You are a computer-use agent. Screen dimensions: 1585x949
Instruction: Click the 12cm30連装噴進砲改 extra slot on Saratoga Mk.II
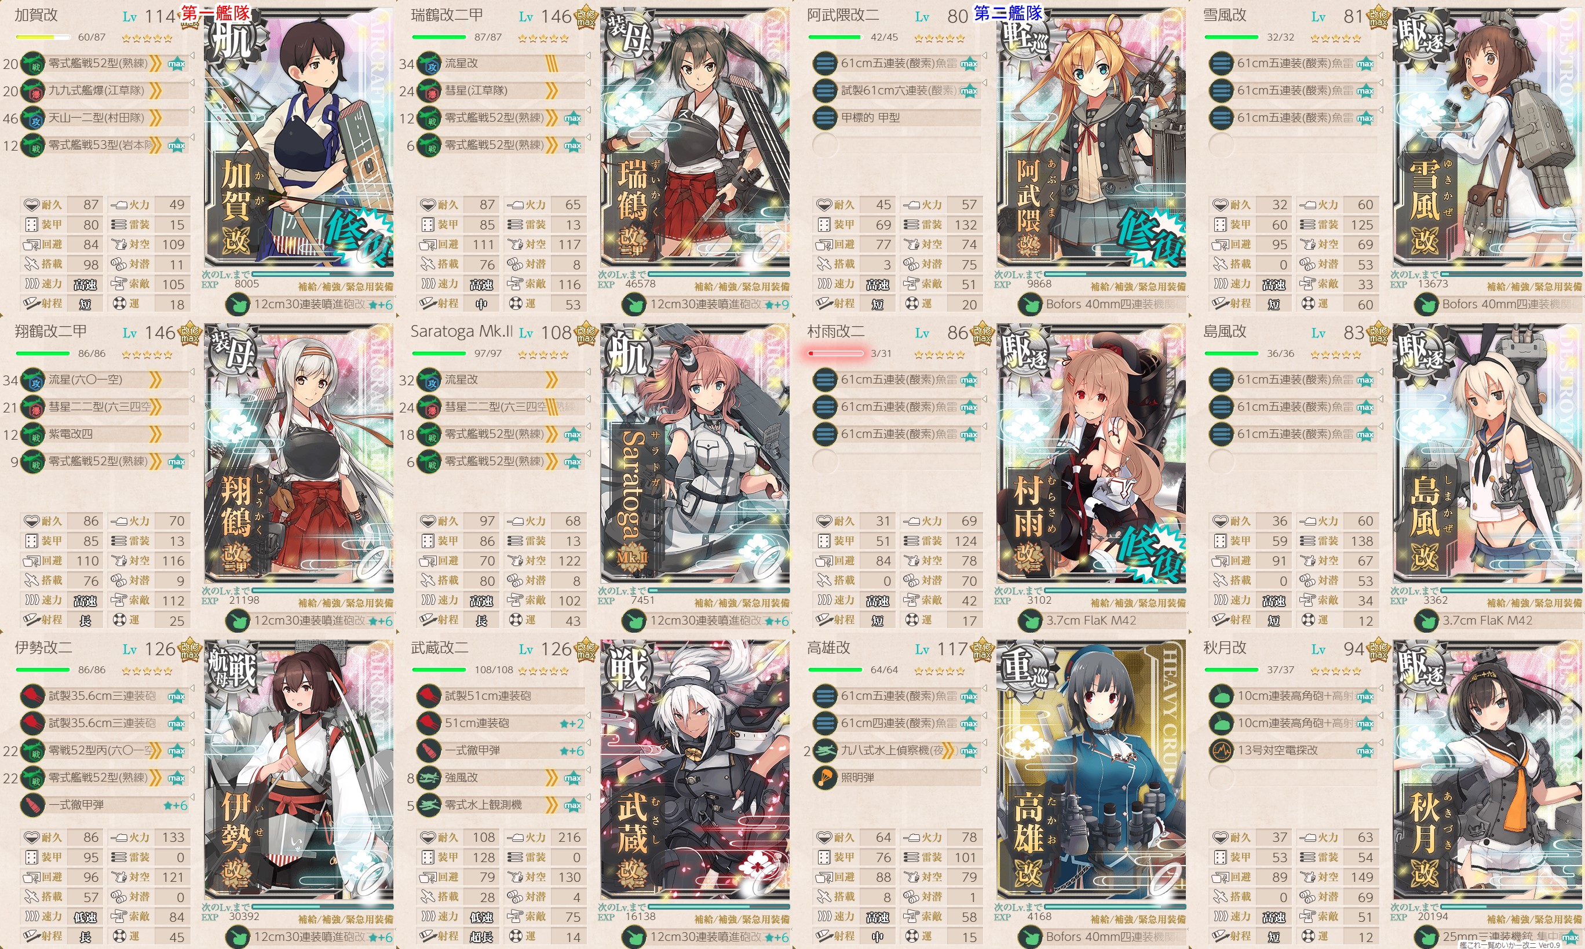pos(707,620)
